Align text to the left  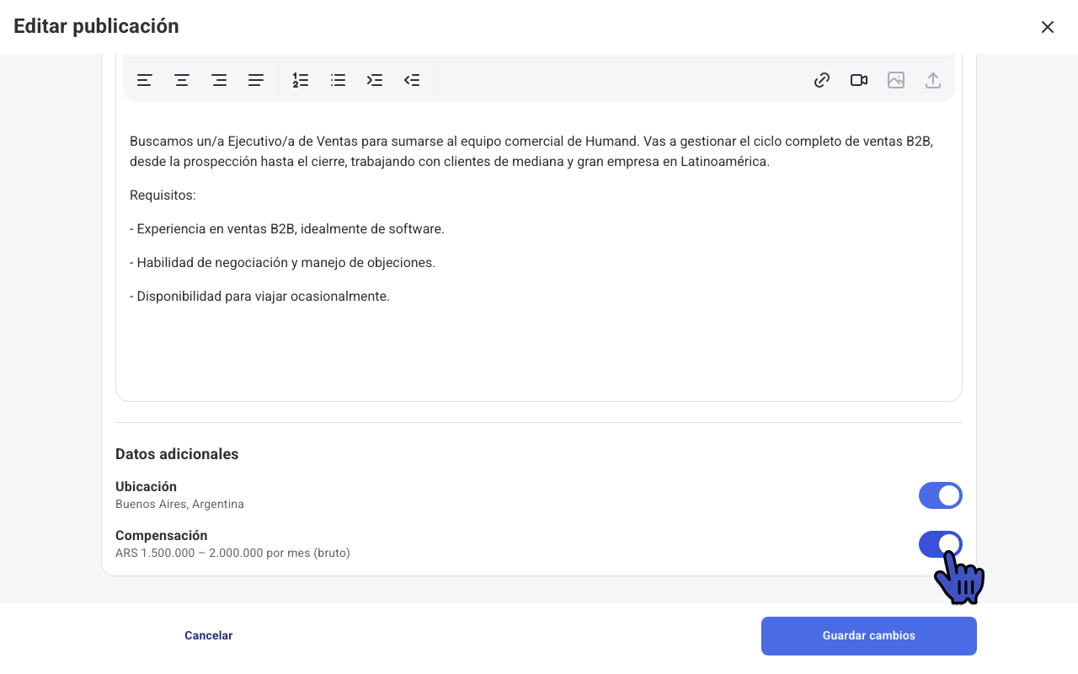pyautogui.click(x=145, y=80)
